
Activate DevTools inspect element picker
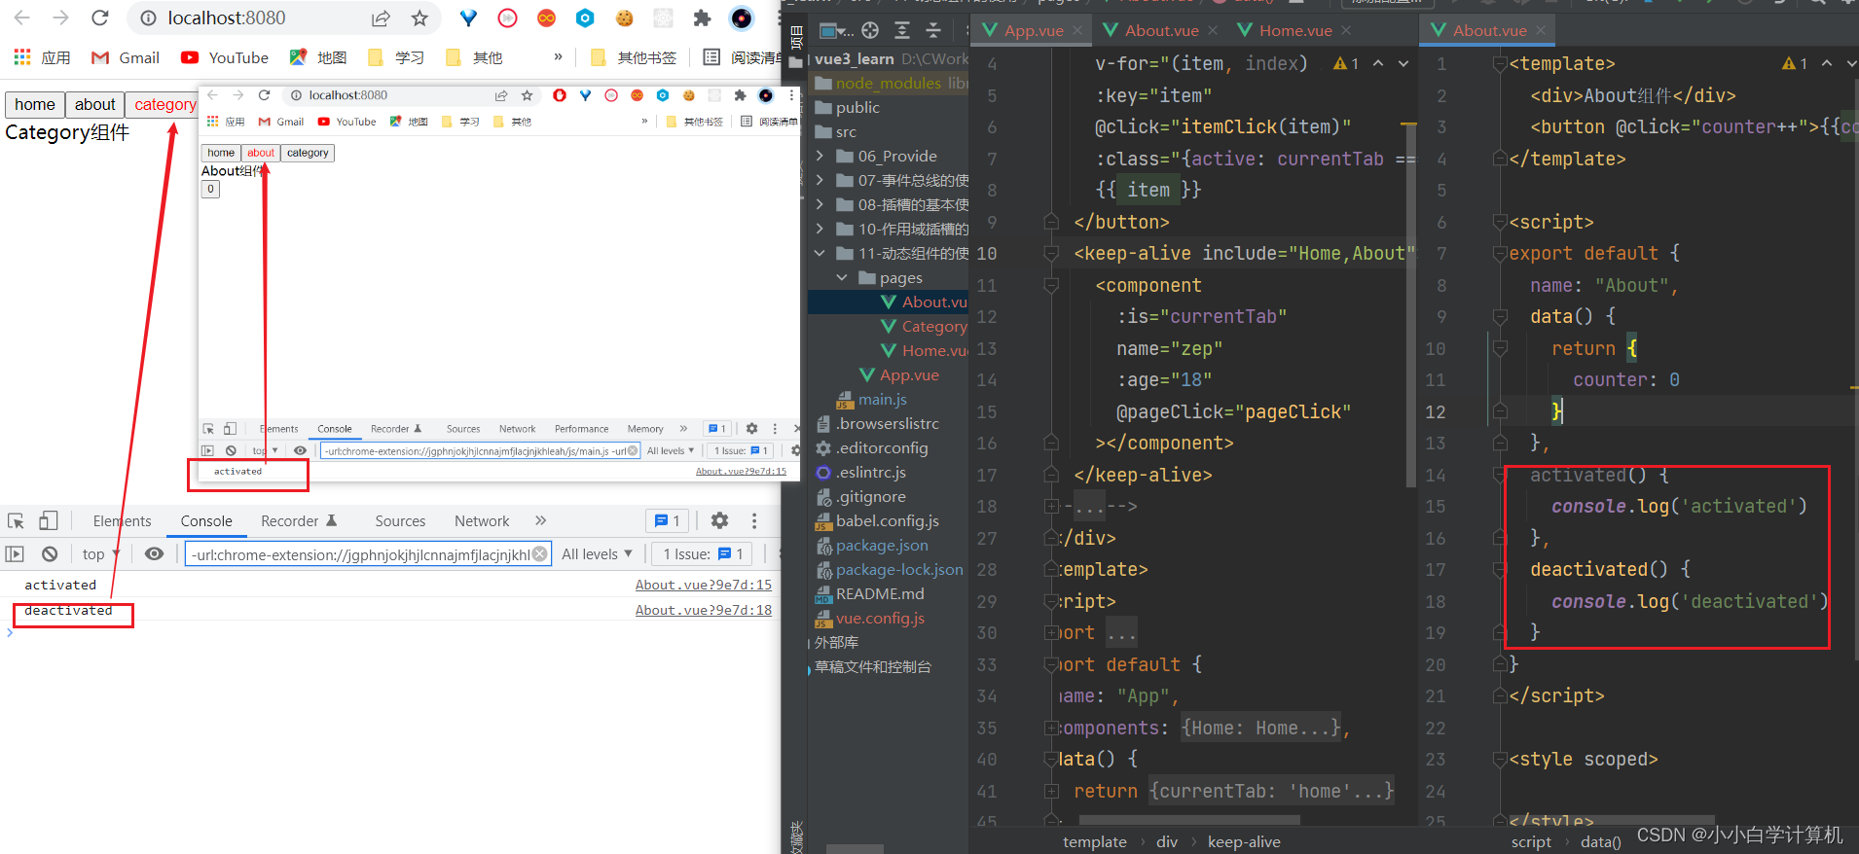16,520
